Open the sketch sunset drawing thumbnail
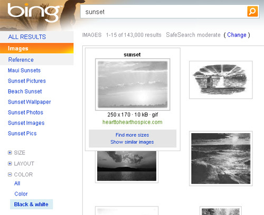Image resolution: width=264 pixels, height=215 pixels. point(221,80)
